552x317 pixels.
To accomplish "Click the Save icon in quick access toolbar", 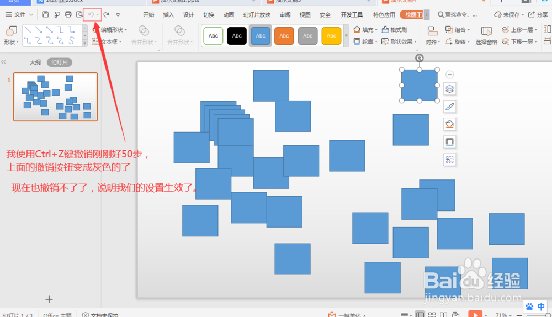I will (x=45, y=14).
